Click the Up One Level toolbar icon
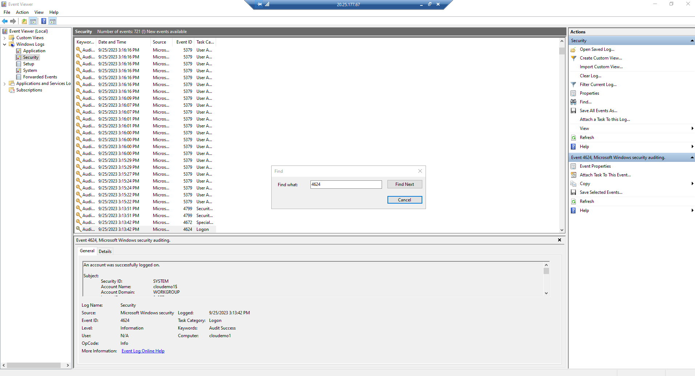Viewport: 695px width, 376px height. tap(24, 21)
